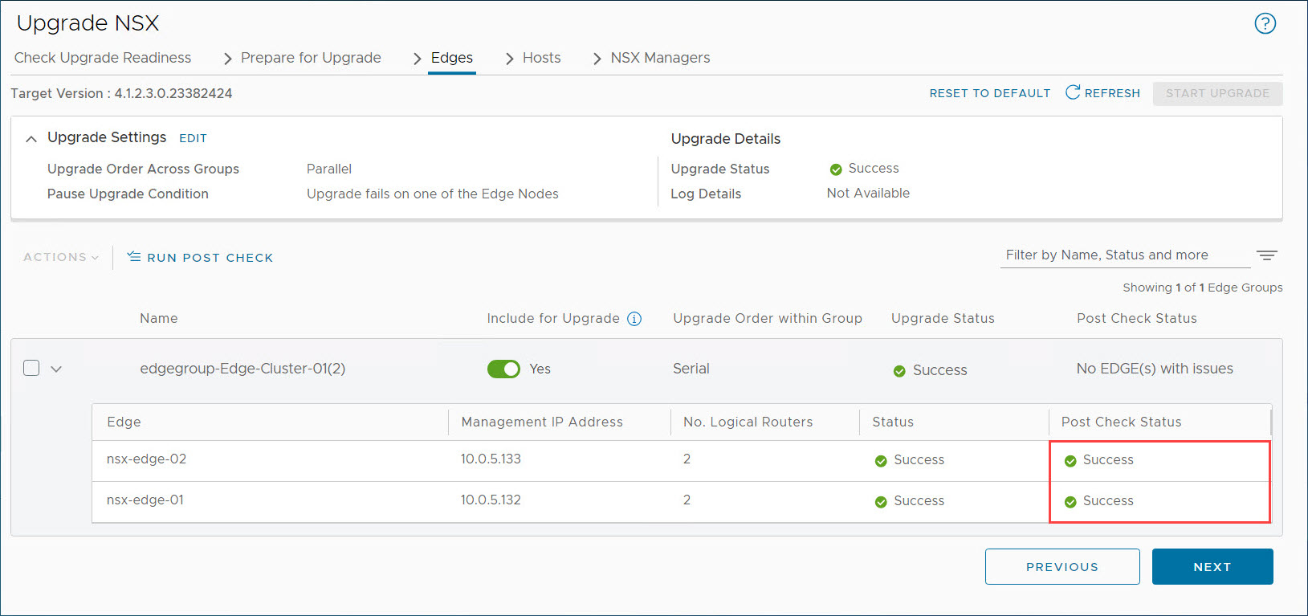Screen dimensions: 1308x616
Task: Toggle Include for Upgrade switch off
Action: click(x=503, y=369)
